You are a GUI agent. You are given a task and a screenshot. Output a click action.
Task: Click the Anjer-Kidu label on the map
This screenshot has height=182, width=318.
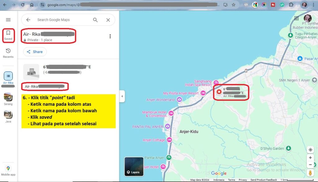coord(189,131)
